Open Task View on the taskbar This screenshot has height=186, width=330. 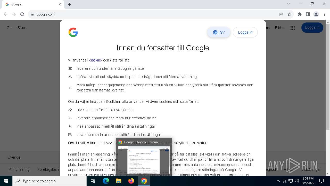(x=93, y=181)
